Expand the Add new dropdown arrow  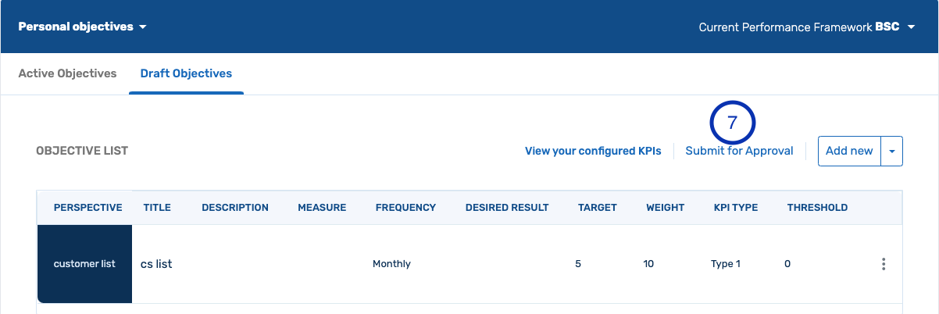pos(891,152)
